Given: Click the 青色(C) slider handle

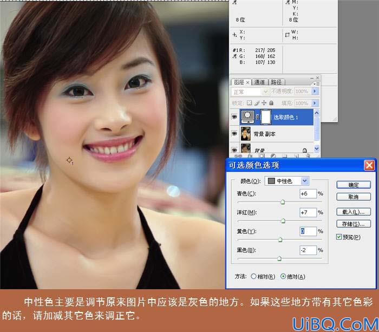Looking at the screenshot, I should (x=283, y=202).
